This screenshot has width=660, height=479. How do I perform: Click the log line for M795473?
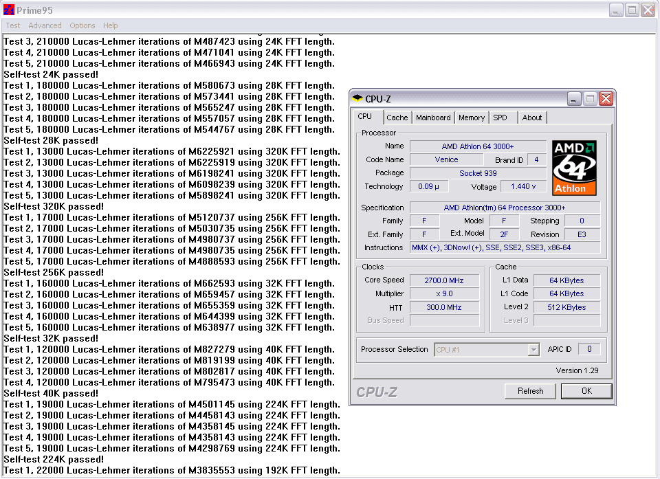(x=169, y=383)
